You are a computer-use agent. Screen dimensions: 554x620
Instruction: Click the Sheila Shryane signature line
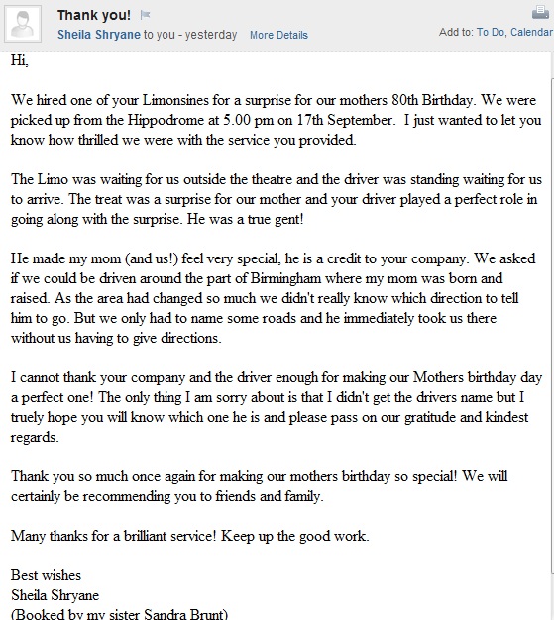[55, 595]
